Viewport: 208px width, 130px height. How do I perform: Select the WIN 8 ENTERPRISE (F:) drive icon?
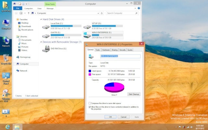(x=87, y=35)
